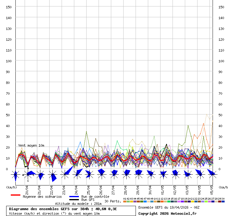Image resolution: width=228 pixels, height=216 pixels.
Task: Click the wind rose above 22/04
Action: pos(52,175)
